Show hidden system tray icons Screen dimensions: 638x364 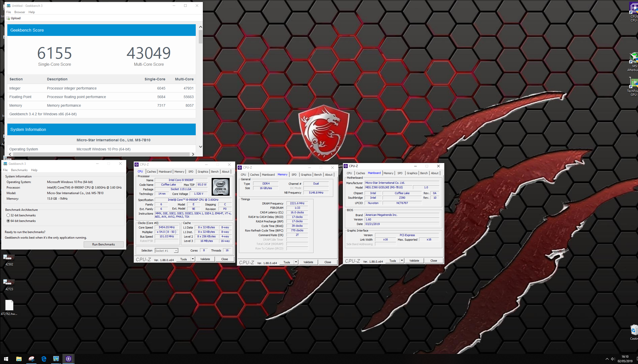click(x=607, y=359)
